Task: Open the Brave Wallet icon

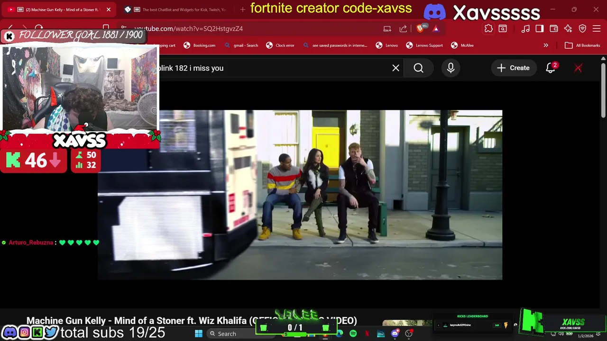Action: pos(554,29)
